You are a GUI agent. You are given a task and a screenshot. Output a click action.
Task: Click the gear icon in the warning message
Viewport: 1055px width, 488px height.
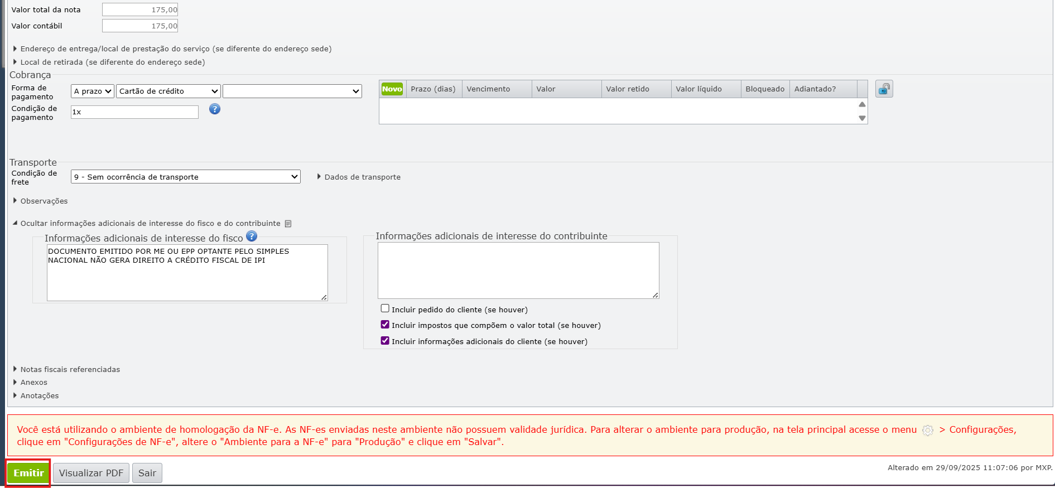coord(928,430)
